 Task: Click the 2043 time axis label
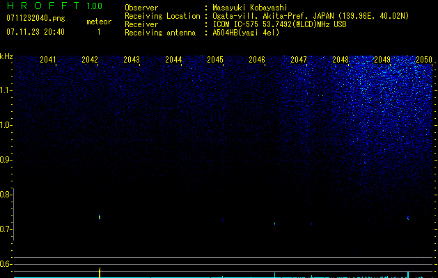[x=132, y=60]
